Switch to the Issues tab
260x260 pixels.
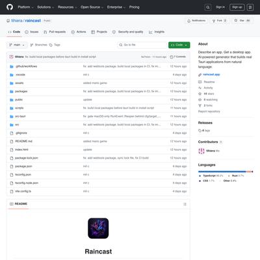coord(32,32)
